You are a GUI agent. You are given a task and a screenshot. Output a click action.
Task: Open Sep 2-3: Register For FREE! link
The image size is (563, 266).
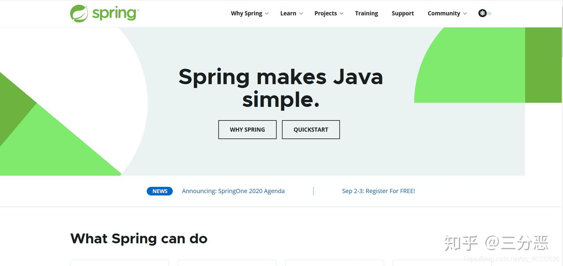pyautogui.click(x=378, y=191)
